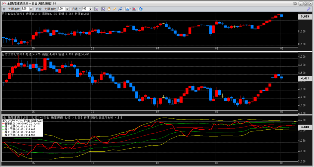Open settings with the wrench icon
This screenshot has width=314, height=167.
308,9
